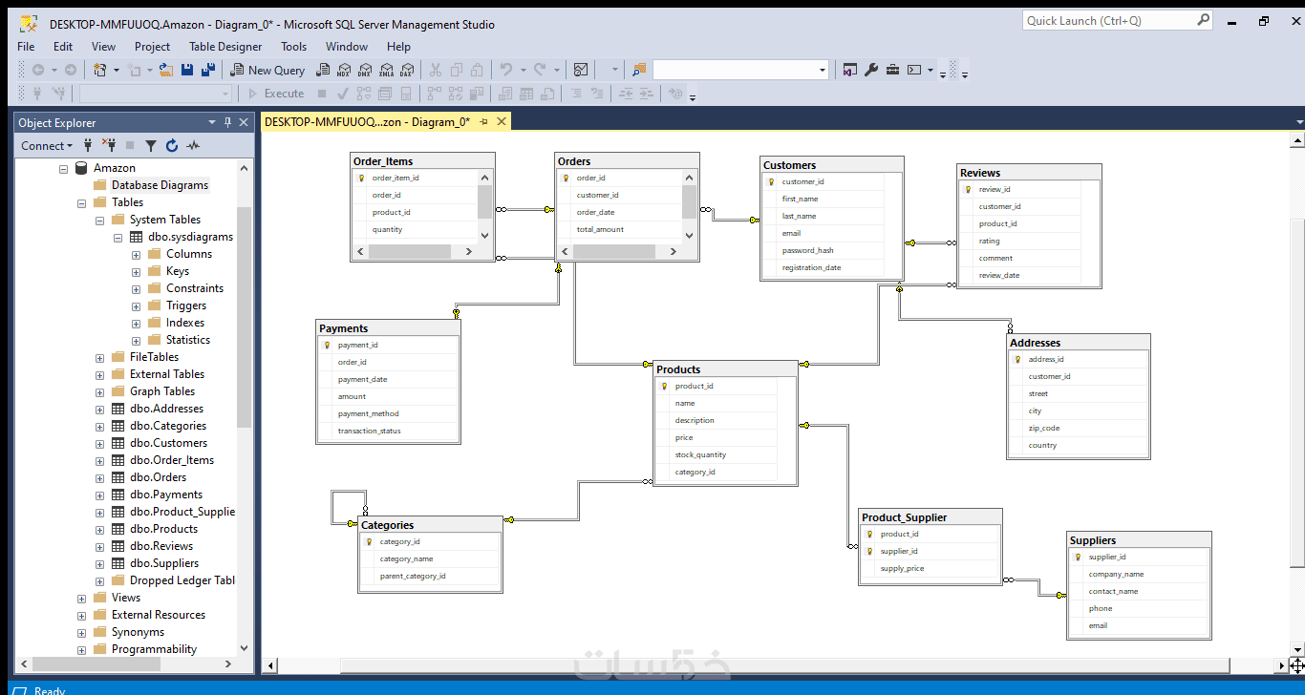Viewport: 1305px width, 695px height.
Task: Select the Synonyms folder in tree
Action: 138,632
